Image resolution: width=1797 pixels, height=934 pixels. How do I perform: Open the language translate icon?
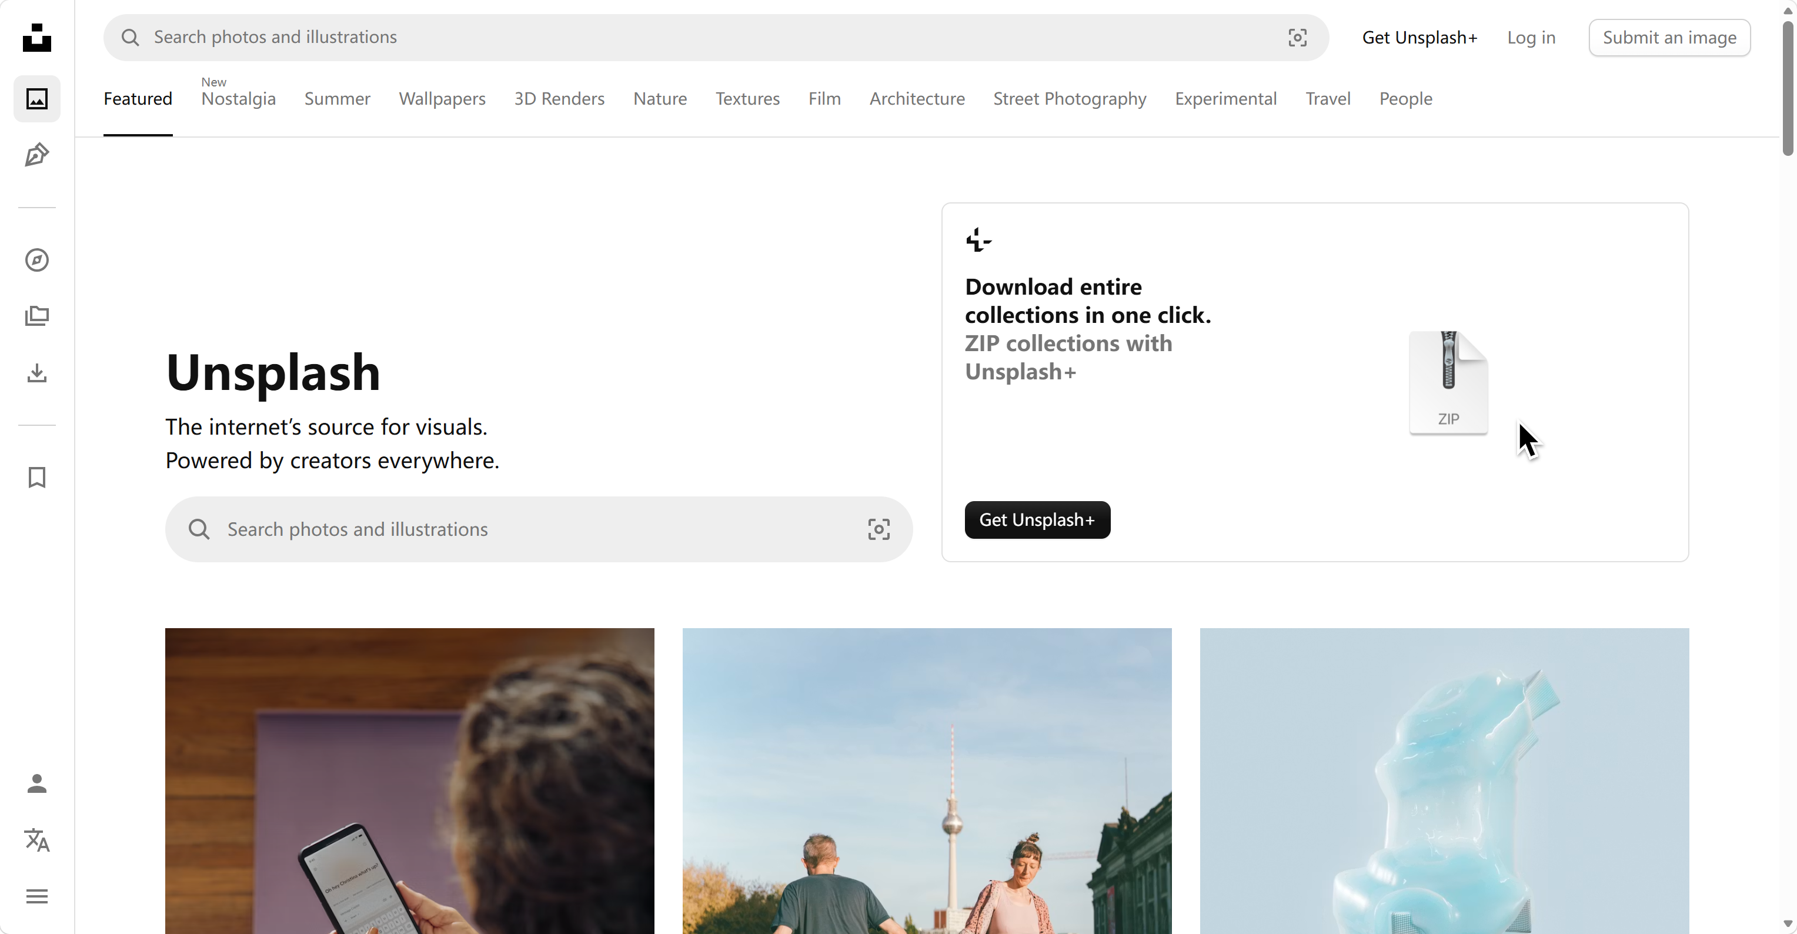tap(37, 840)
